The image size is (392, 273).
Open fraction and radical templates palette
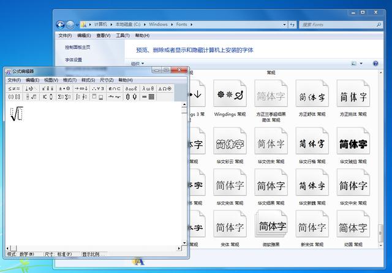(x=31, y=97)
